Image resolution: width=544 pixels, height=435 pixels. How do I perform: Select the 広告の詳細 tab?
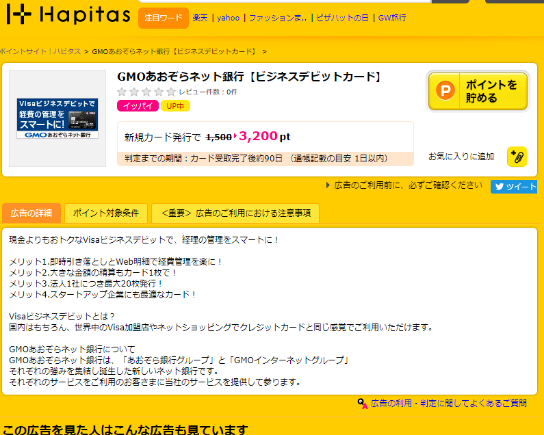[x=31, y=213]
